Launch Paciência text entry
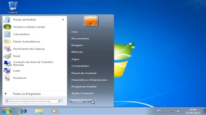 point(20,78)
